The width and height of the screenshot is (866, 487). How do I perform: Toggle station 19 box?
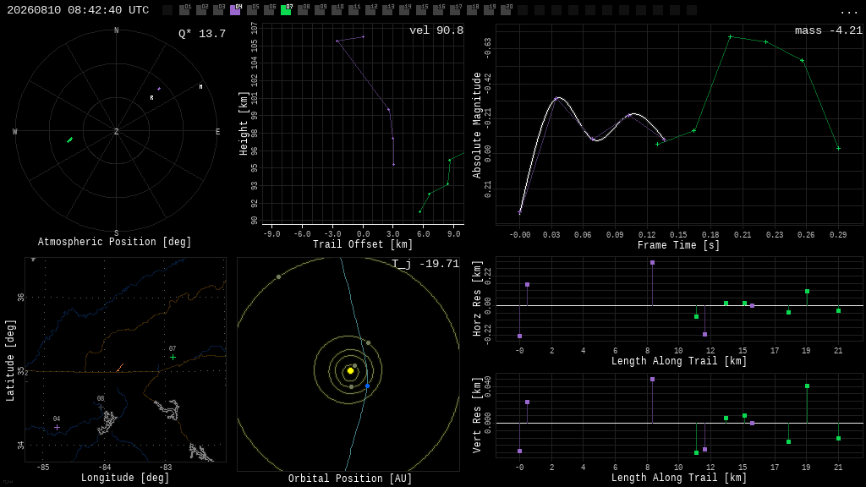coord(488,10)
